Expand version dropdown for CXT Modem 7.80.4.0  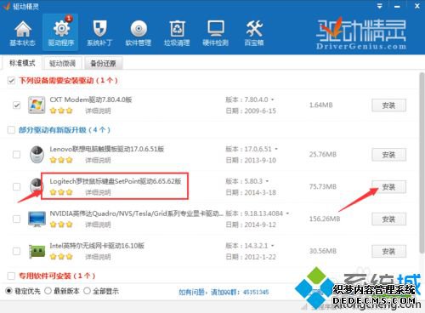[x=272, y=100]
